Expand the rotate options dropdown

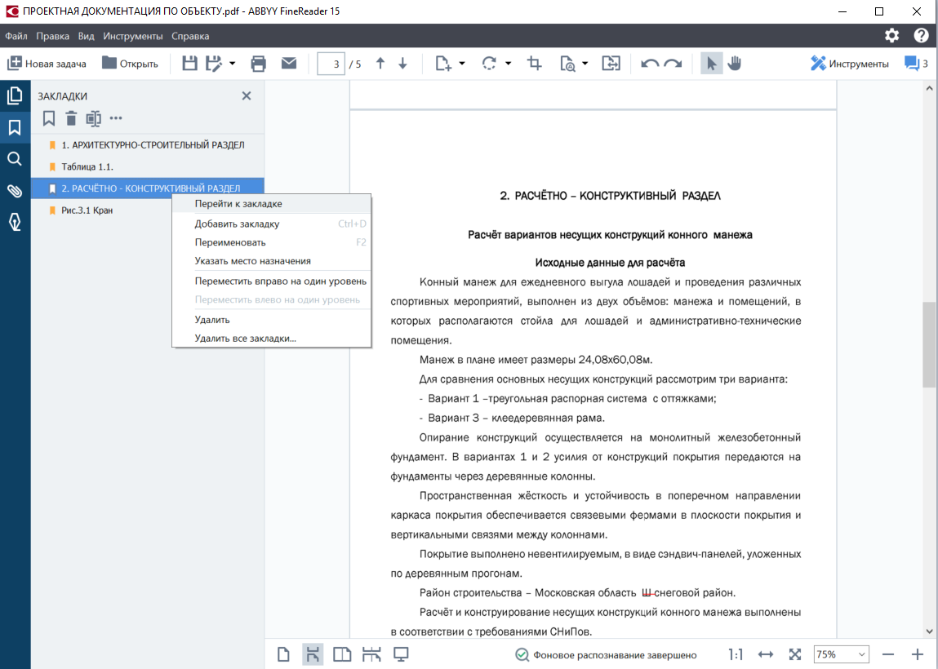507,63
